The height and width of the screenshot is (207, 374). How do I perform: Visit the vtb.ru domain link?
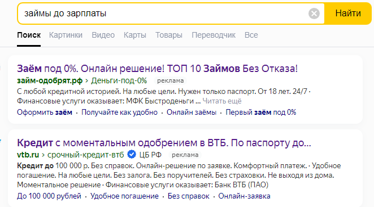(28, 155)
